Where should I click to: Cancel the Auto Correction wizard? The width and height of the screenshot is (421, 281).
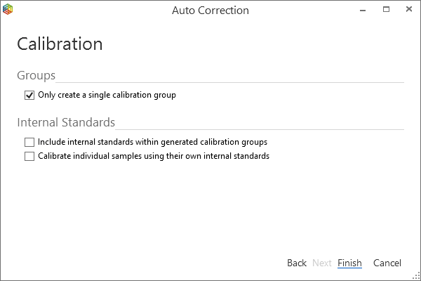point(387,263)
